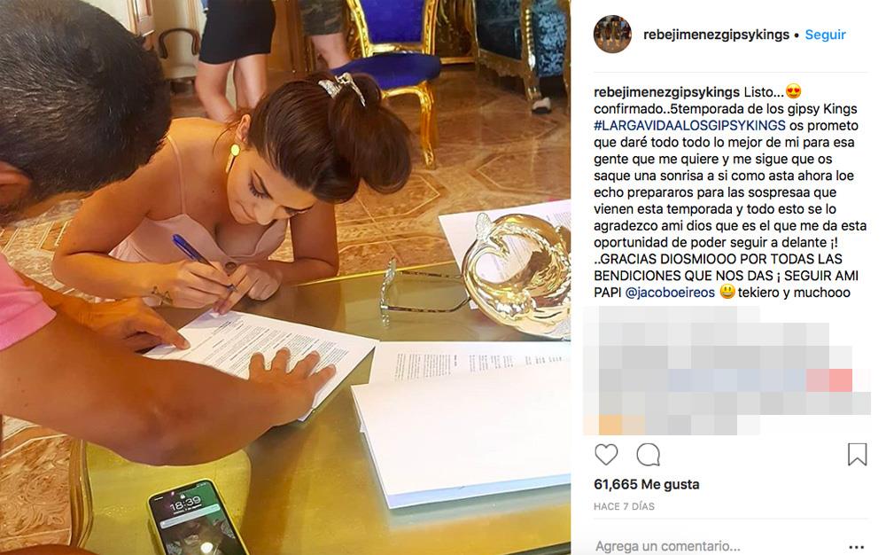The height and width of the screenshot is (555, 886).
Task: Click the golden swan ornament in photo
Action: (516, 273)
